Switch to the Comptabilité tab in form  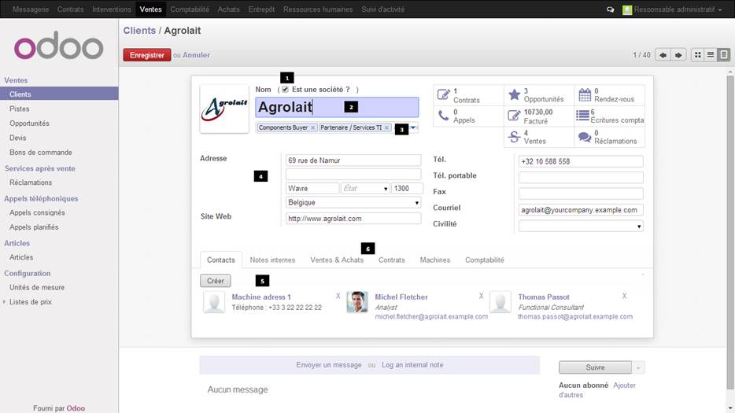(x=484, y=260)
